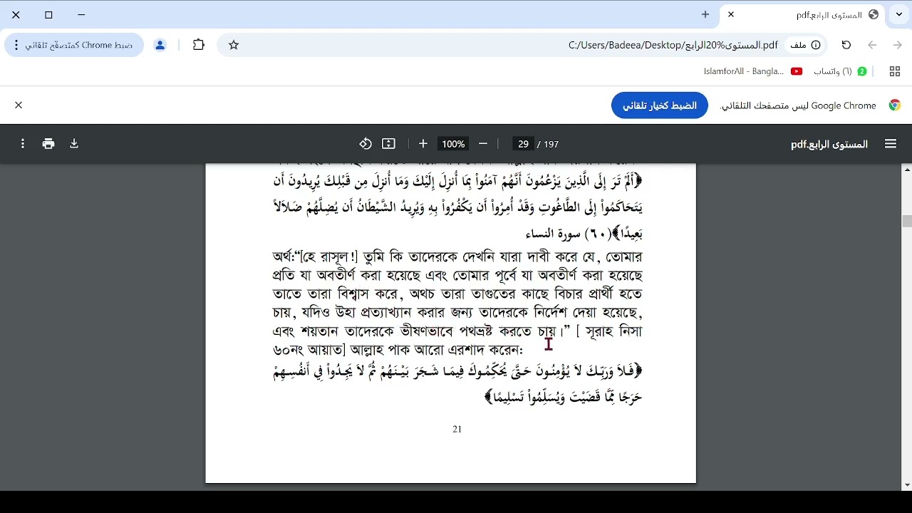Zoom in with the plus icon
Screen dimensions: 912x513
coord(423,144)
